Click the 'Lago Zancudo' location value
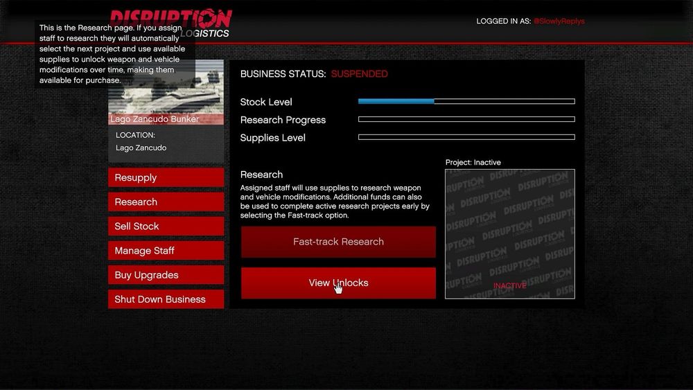Viewport: 693px width, 390px height. click(x=141, y=148)
